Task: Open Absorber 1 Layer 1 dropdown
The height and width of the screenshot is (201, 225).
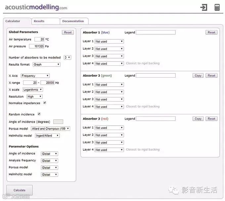Action: 109,41
